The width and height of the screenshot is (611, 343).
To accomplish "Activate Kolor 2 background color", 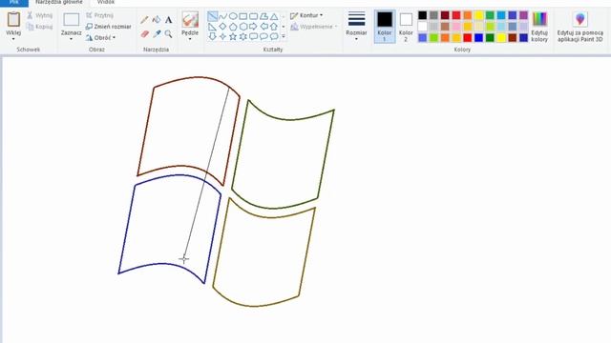I will pos(406,27).
